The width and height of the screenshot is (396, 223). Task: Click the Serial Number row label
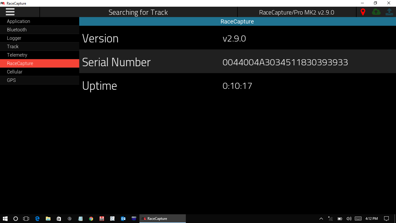click(116, 62)
